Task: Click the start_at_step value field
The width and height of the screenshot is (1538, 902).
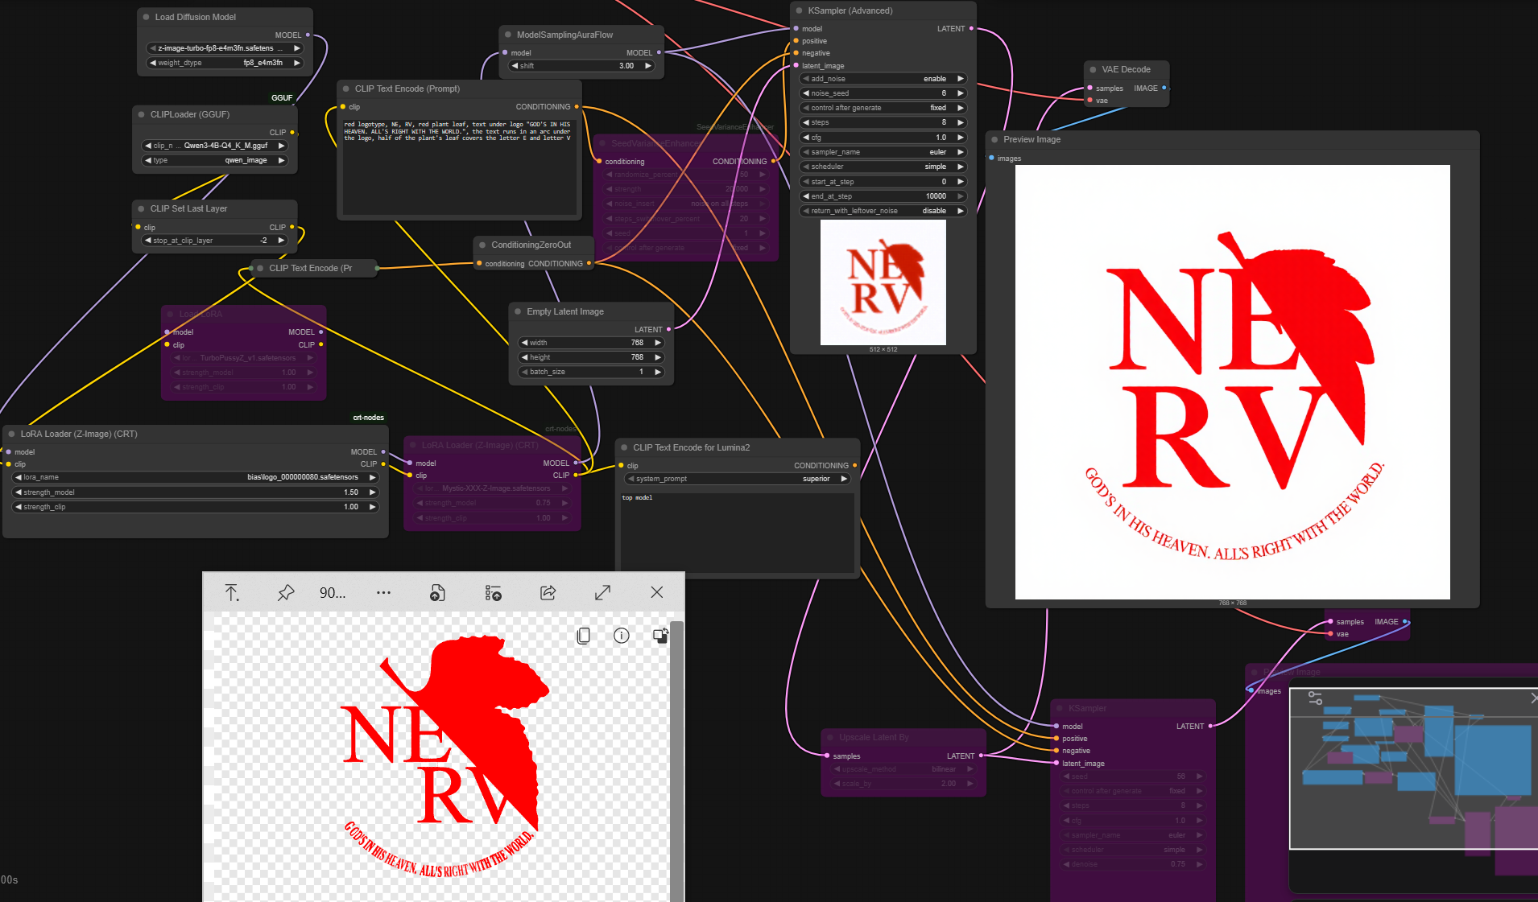Action: [883, 182]
